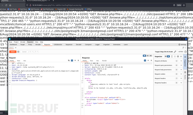Viewport: 193px width, 115px height.
Task: Toggle show newline characters in Request pane
Action: (75, 60)
